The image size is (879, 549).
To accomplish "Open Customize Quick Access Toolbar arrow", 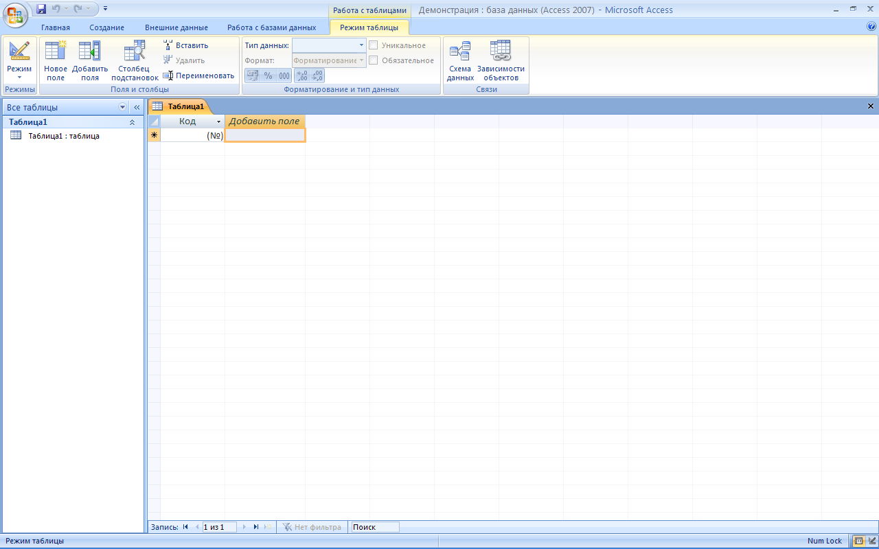I will 105,9.
